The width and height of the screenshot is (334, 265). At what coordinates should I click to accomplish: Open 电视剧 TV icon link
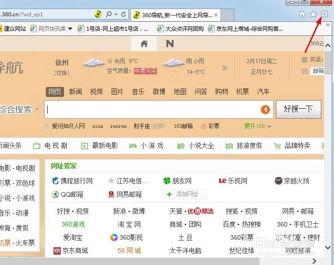click(x=50, y=146)
